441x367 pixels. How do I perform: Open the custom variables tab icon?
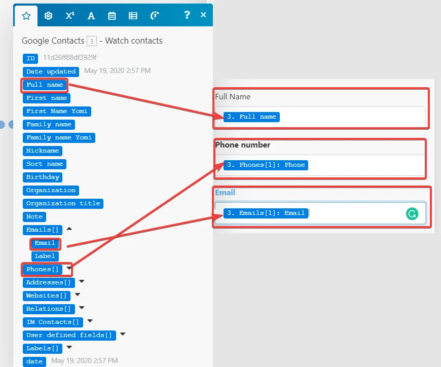click(155, 16)
